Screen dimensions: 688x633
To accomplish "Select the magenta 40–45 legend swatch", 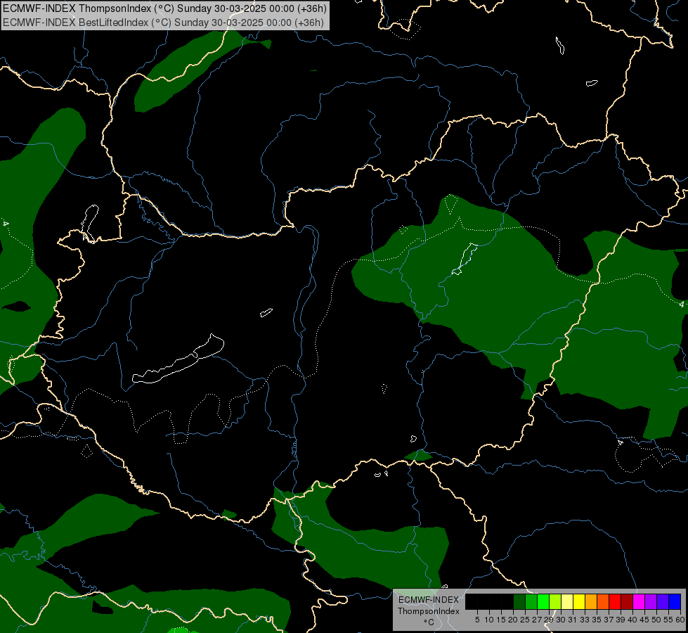I will coord(639,601).
